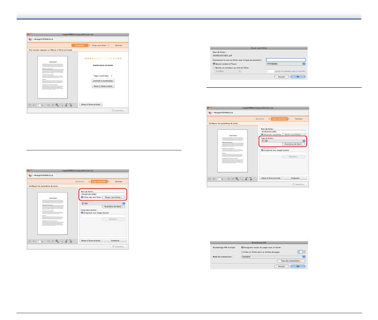Screen dimensions: 378x320
Task: Click 'Passer à l'étape suivante' button
Action: click(x=103, y=86)
